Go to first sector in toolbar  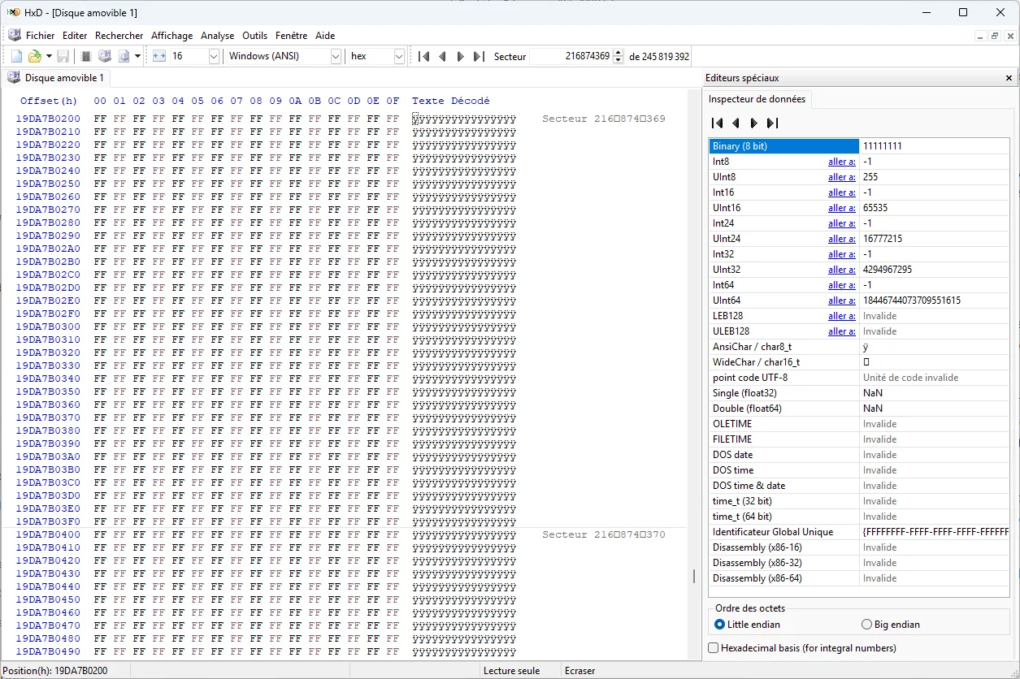423,56
